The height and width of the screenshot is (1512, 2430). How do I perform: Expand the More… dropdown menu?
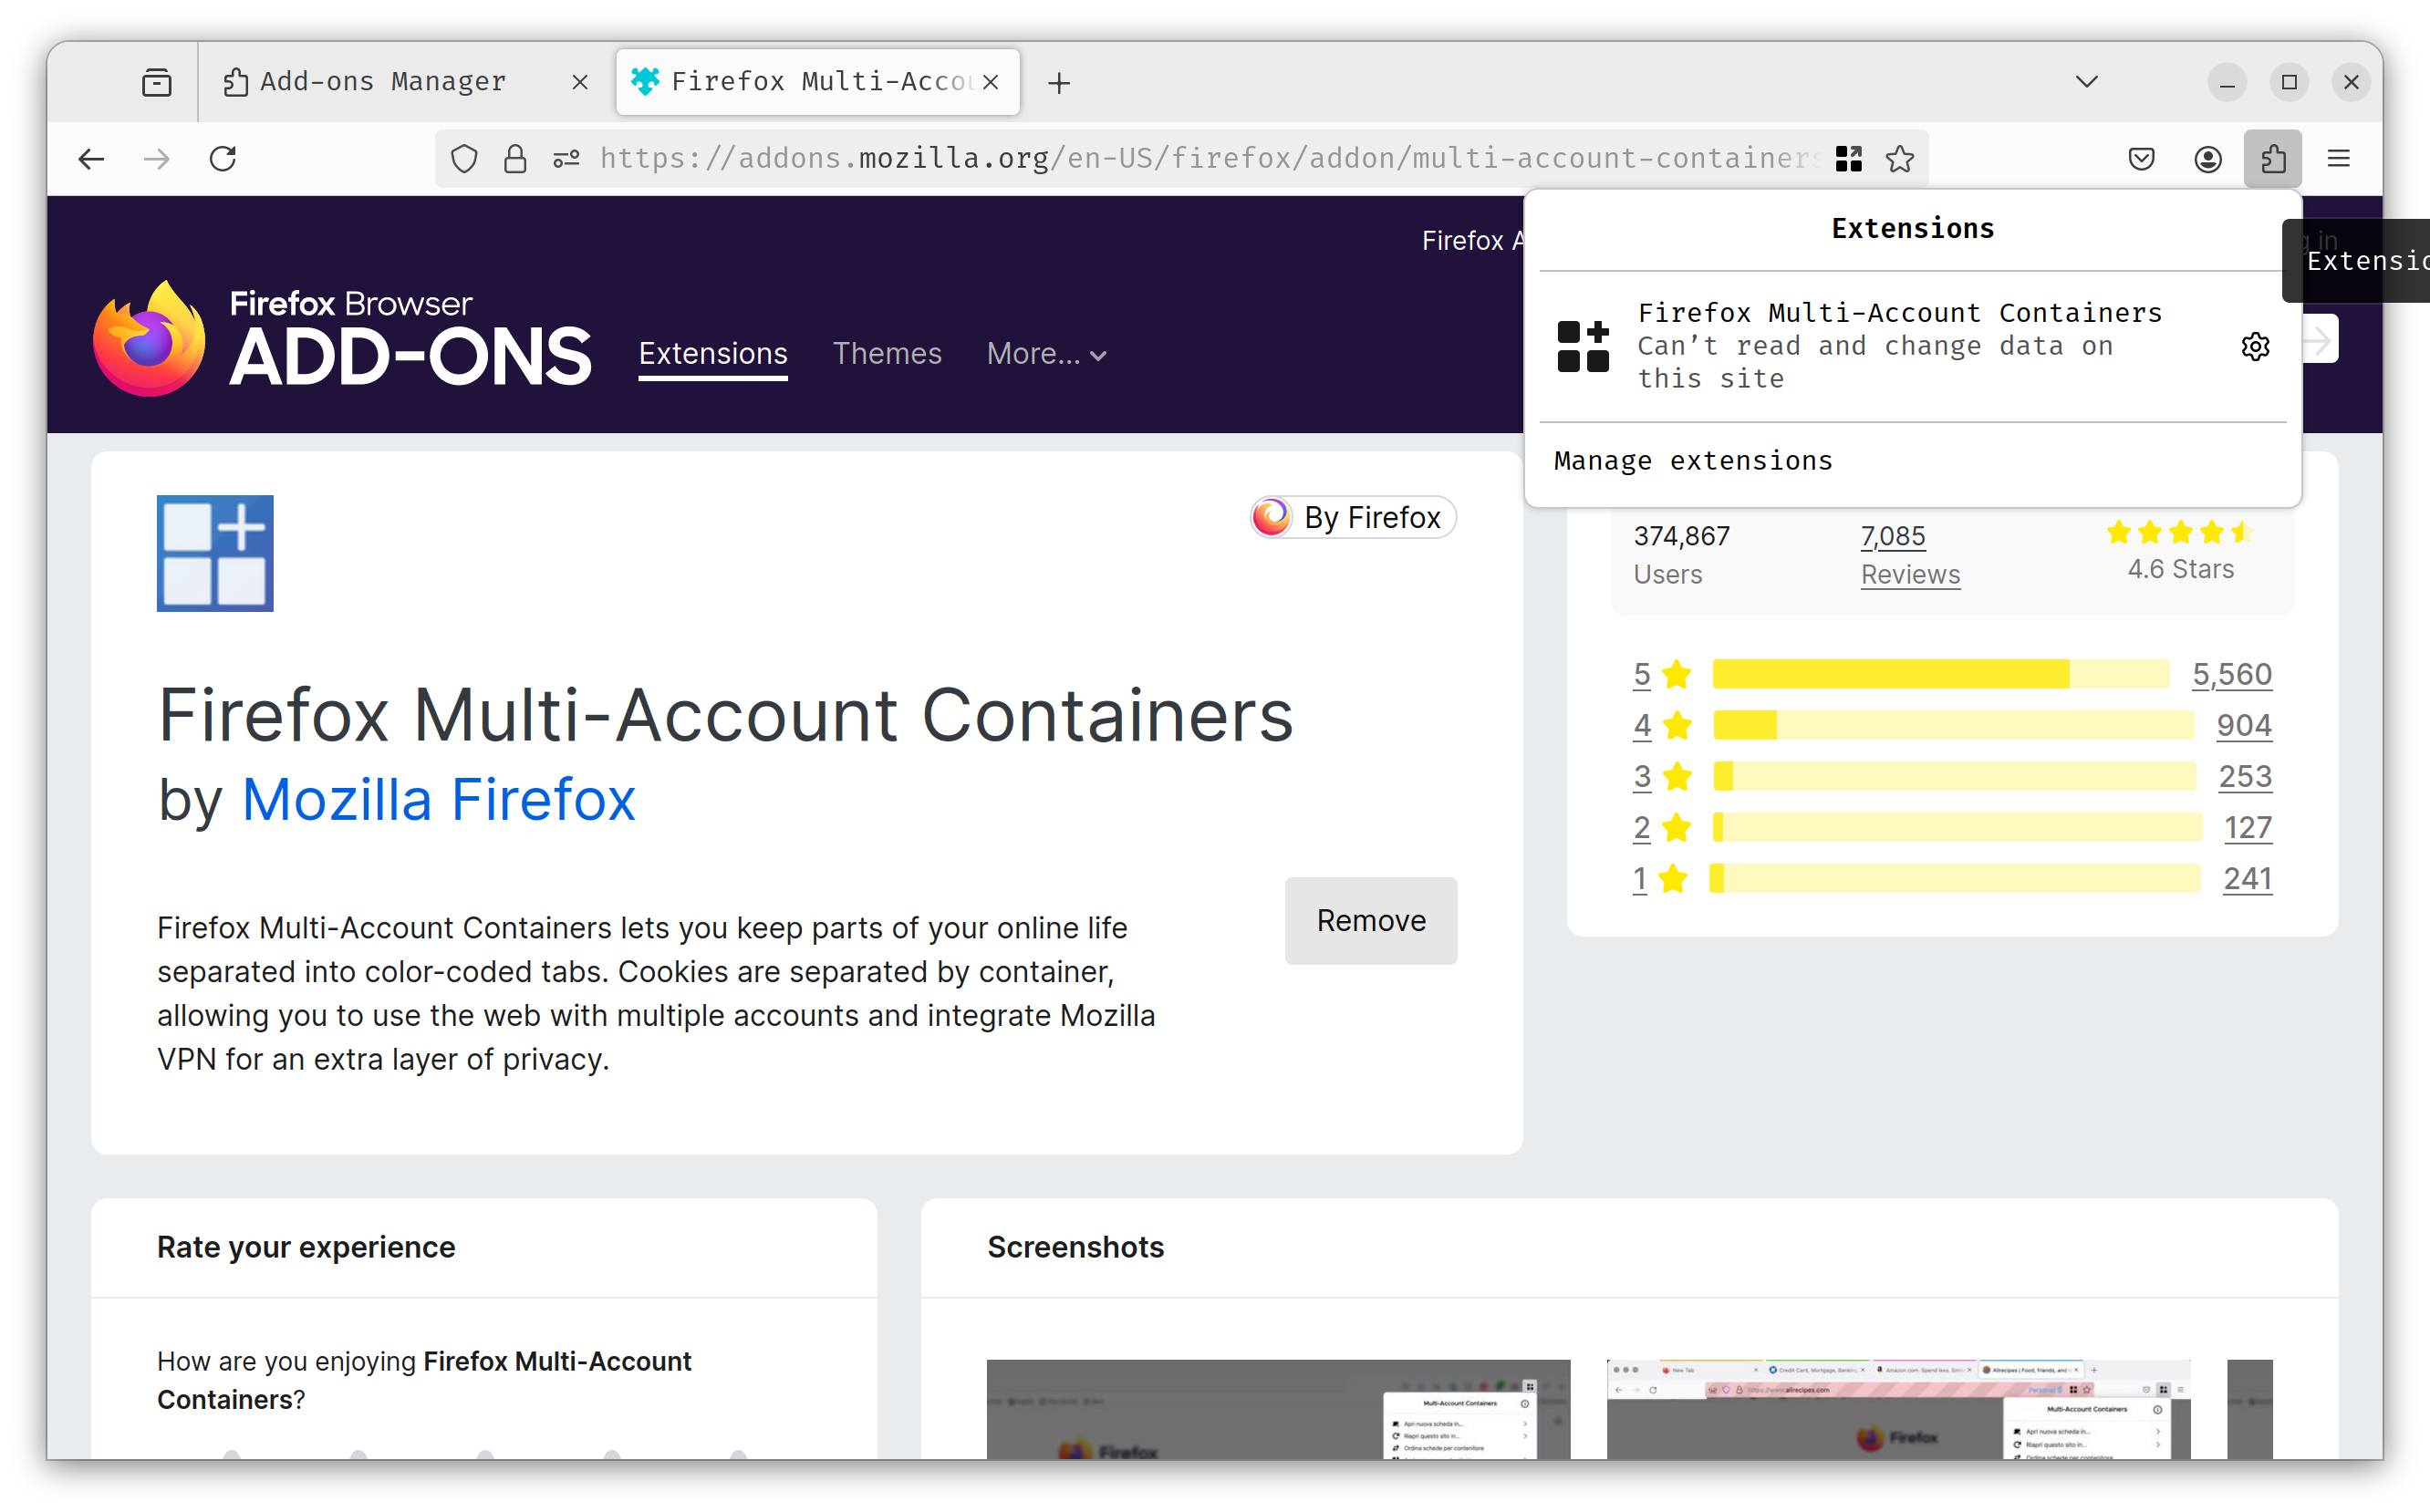[x=1046, y=354]
